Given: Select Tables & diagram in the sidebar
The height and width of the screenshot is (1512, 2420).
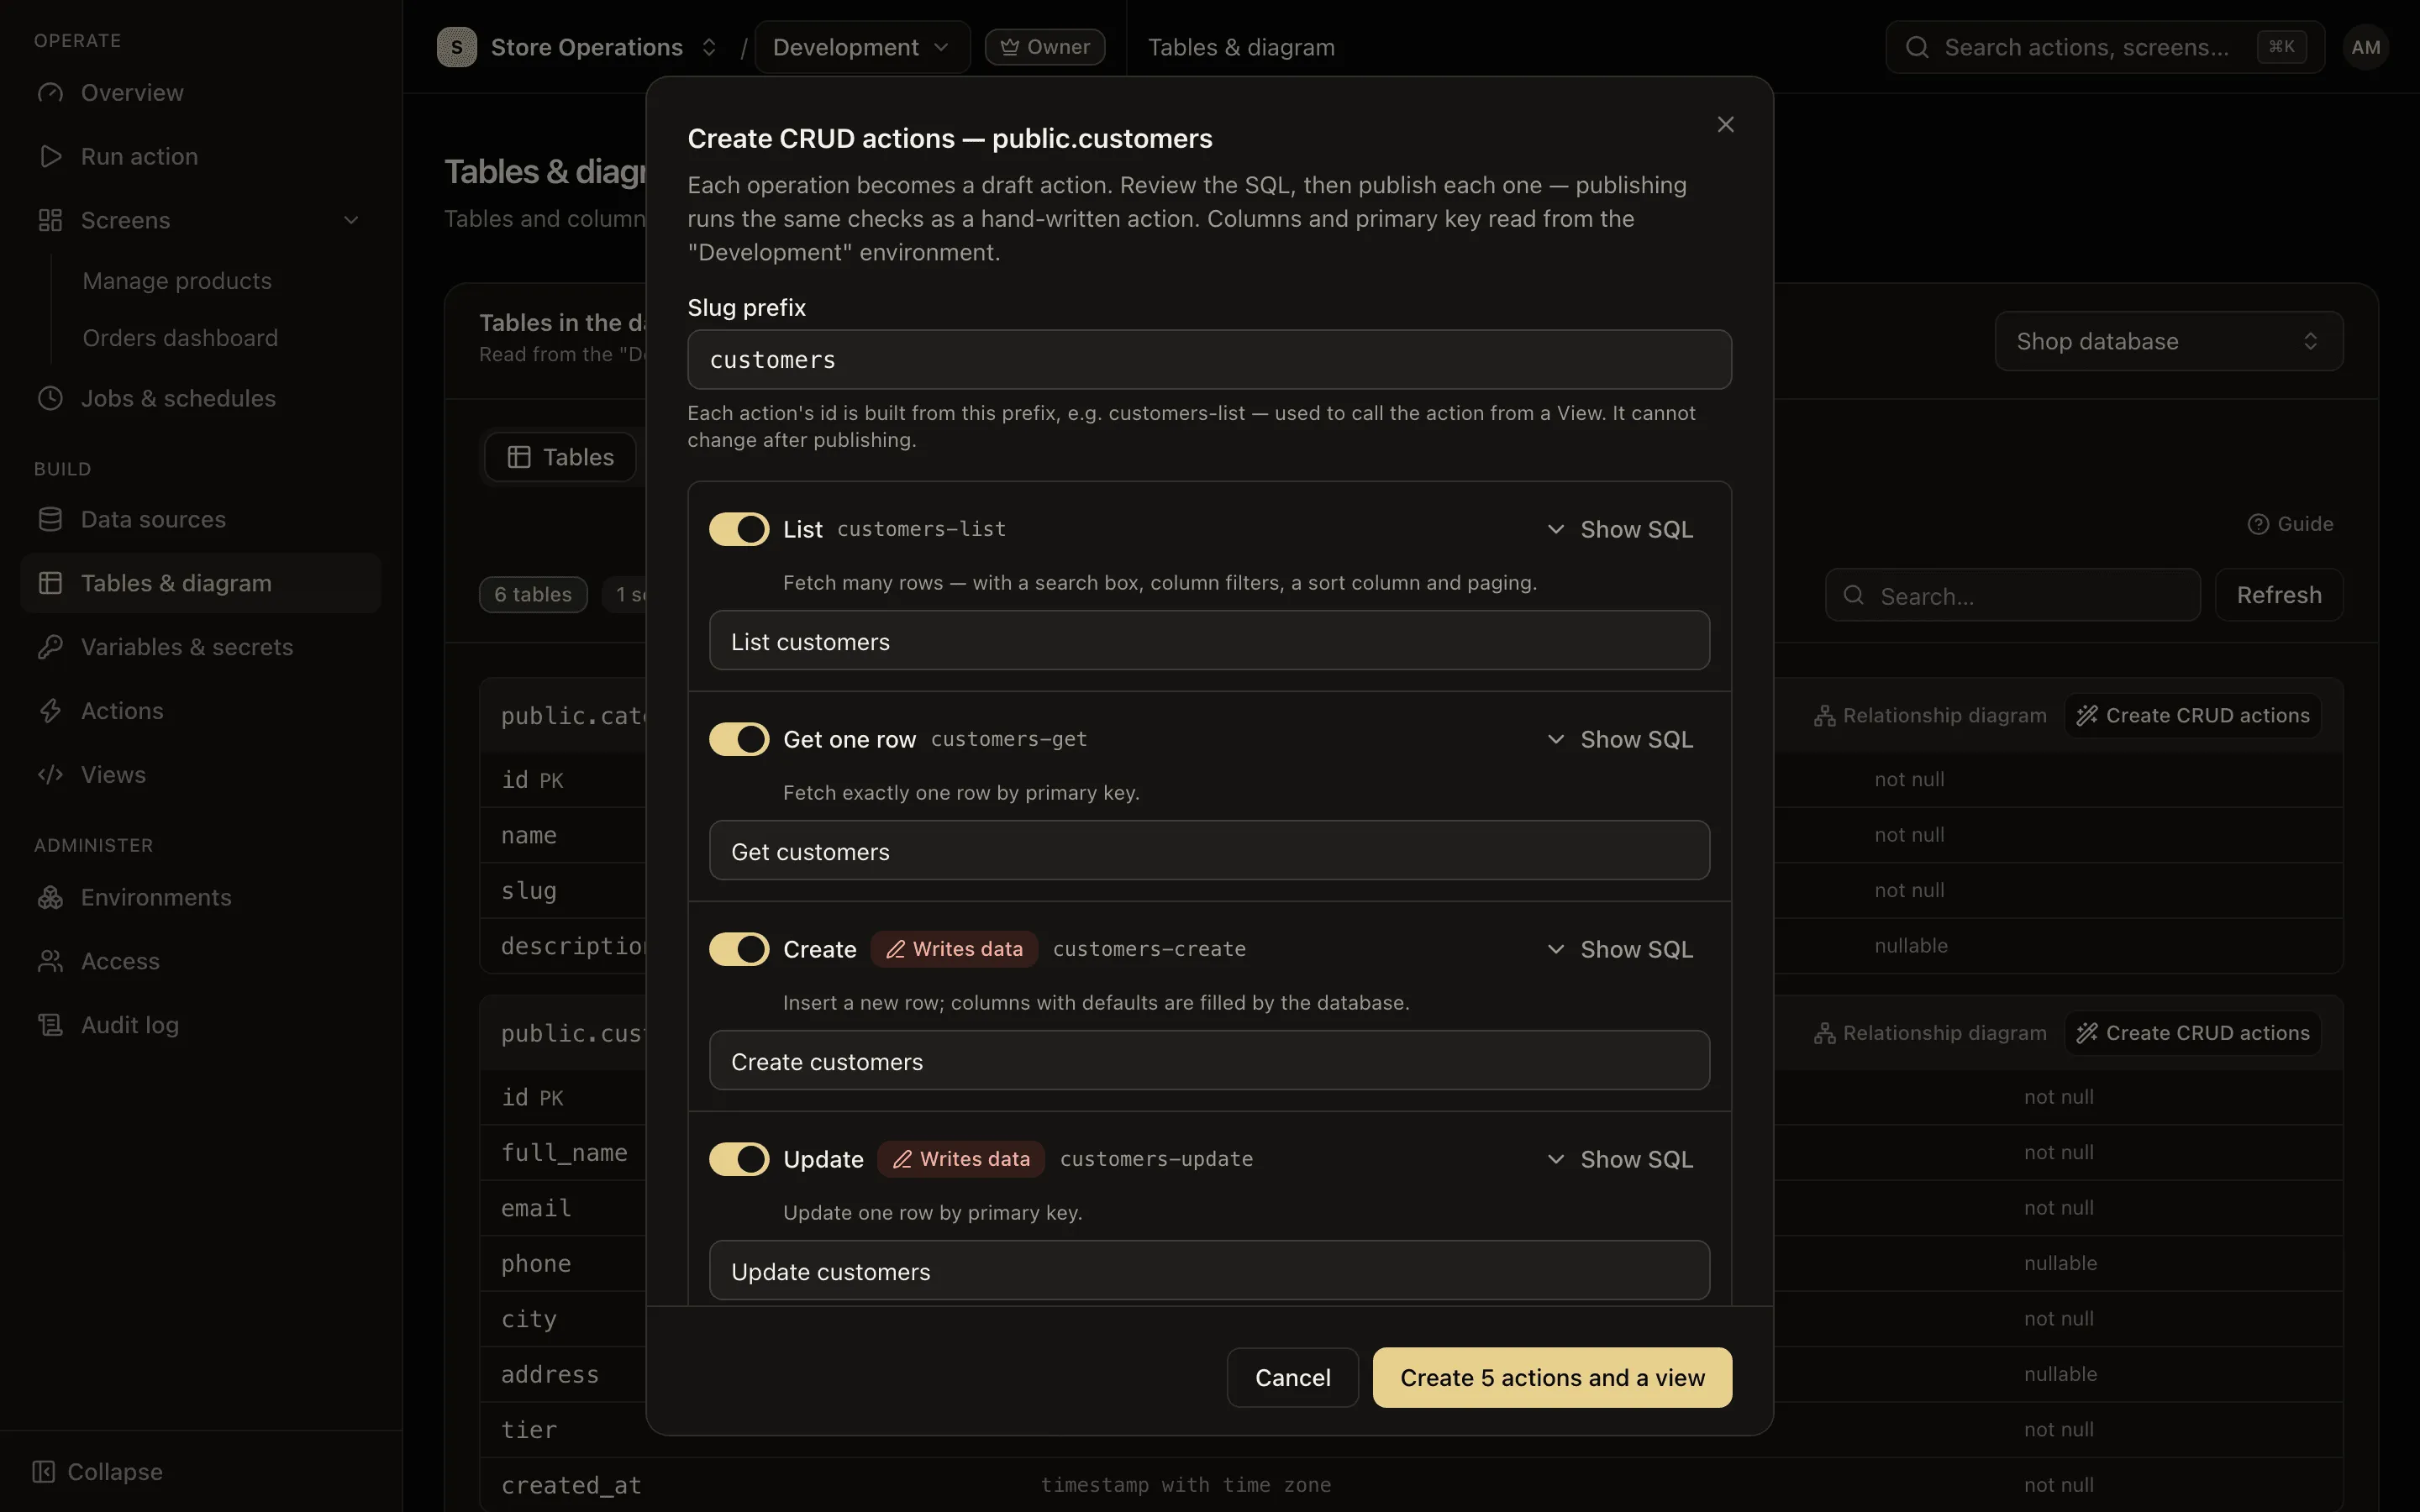Looking at the screenshot, I should pyautogui.click(x=200, y=583).
